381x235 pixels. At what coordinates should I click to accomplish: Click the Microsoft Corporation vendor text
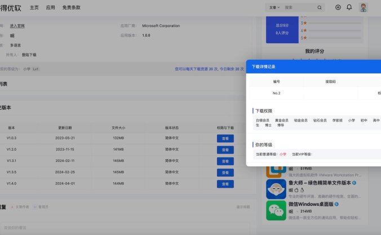161,26
